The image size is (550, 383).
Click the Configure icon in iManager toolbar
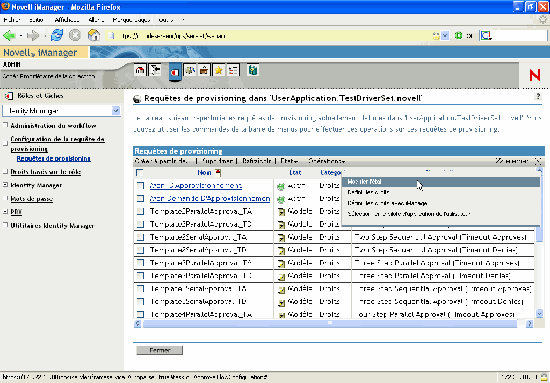pos(204,70)
